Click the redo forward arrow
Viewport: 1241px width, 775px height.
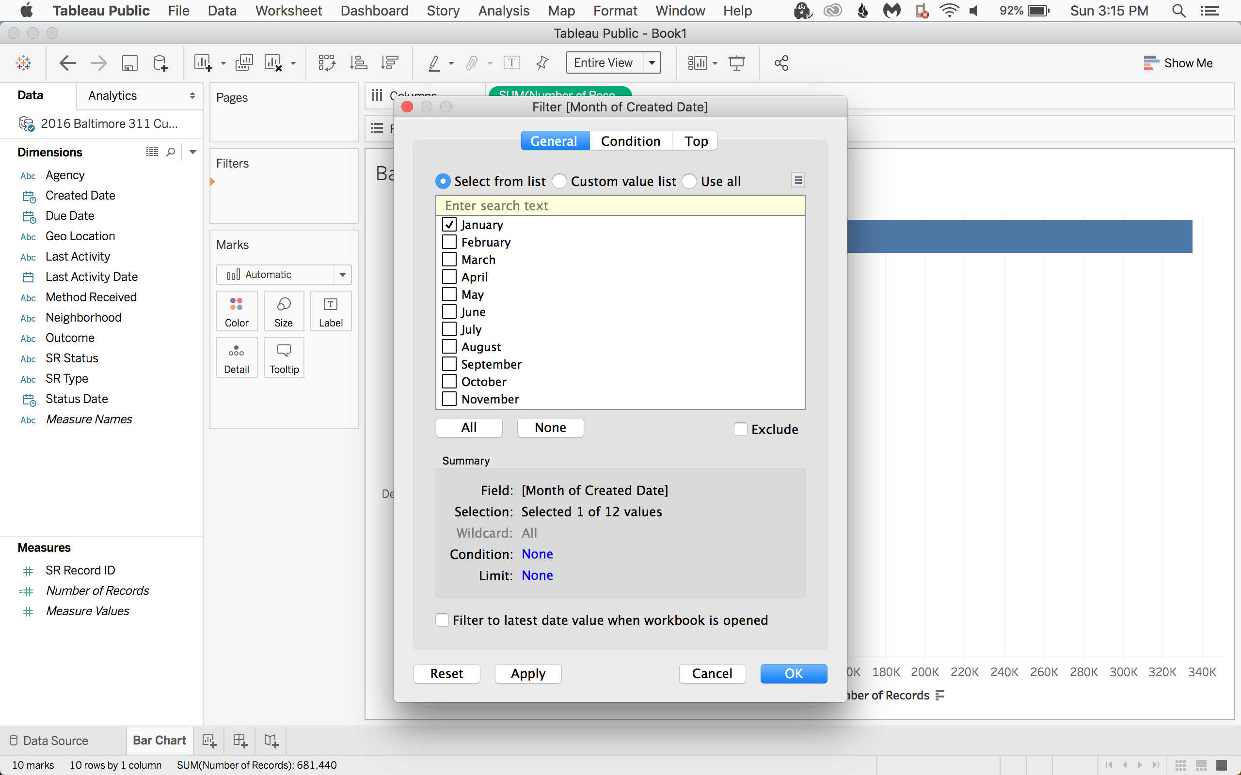tap(98, 63)
